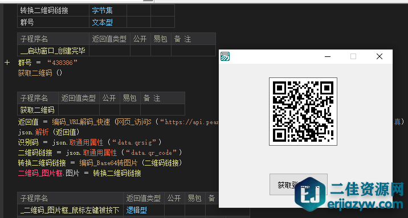
Task: Select the 群号 variable cell in the variable table
Action: point(54,22)
